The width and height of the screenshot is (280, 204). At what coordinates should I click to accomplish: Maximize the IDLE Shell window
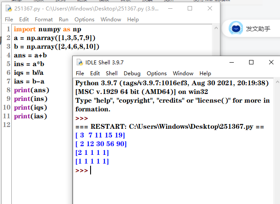pyautogui.click(x=251, y=62)
